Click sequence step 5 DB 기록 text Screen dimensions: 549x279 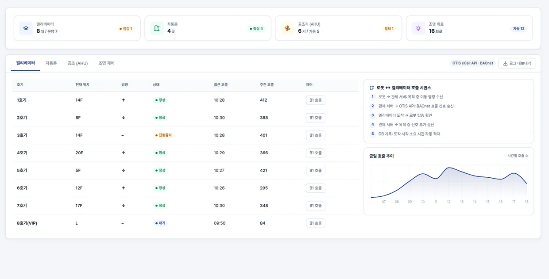coord(409,134)
